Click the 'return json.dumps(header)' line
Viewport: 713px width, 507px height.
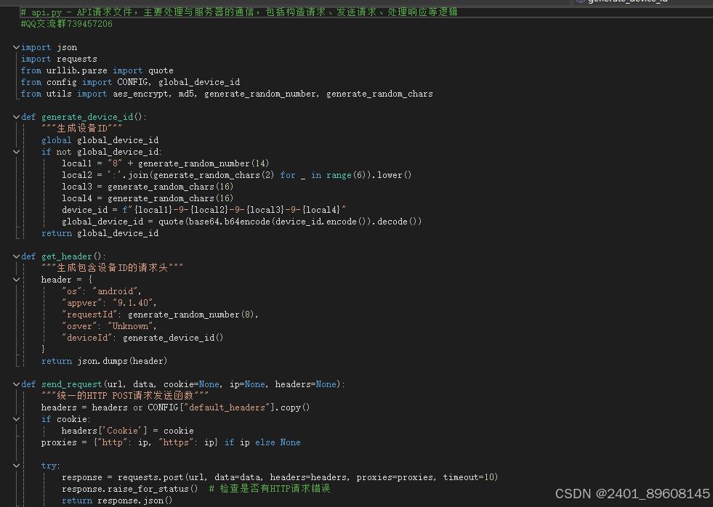[104, 361]
